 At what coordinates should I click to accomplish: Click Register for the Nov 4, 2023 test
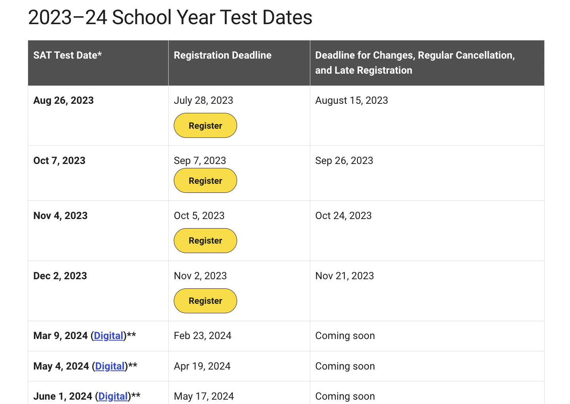coord(205,240)
